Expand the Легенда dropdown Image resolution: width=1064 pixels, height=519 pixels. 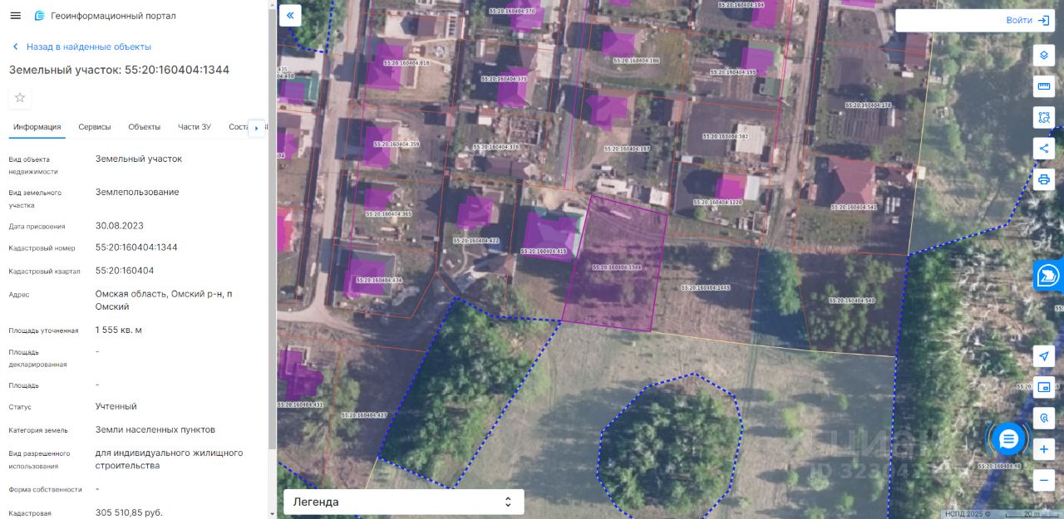pyautogui.click(x=404, y=502)
